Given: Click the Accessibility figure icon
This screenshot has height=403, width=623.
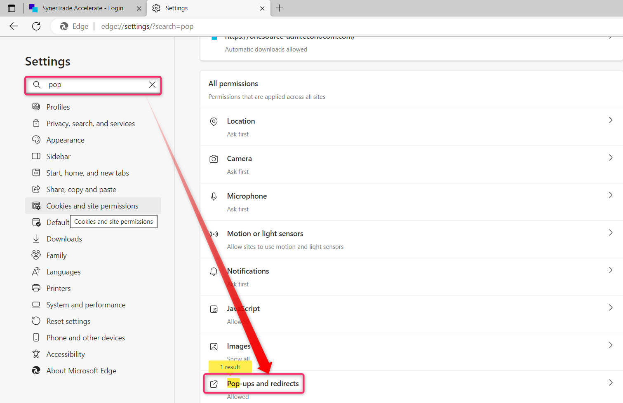Looking at the screenshot, I should (x=36, y=354).
